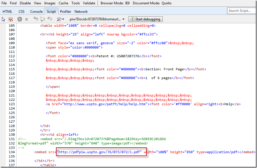Open the File menu
Viewport: 257px width, 168px height.
coord(4,3)
